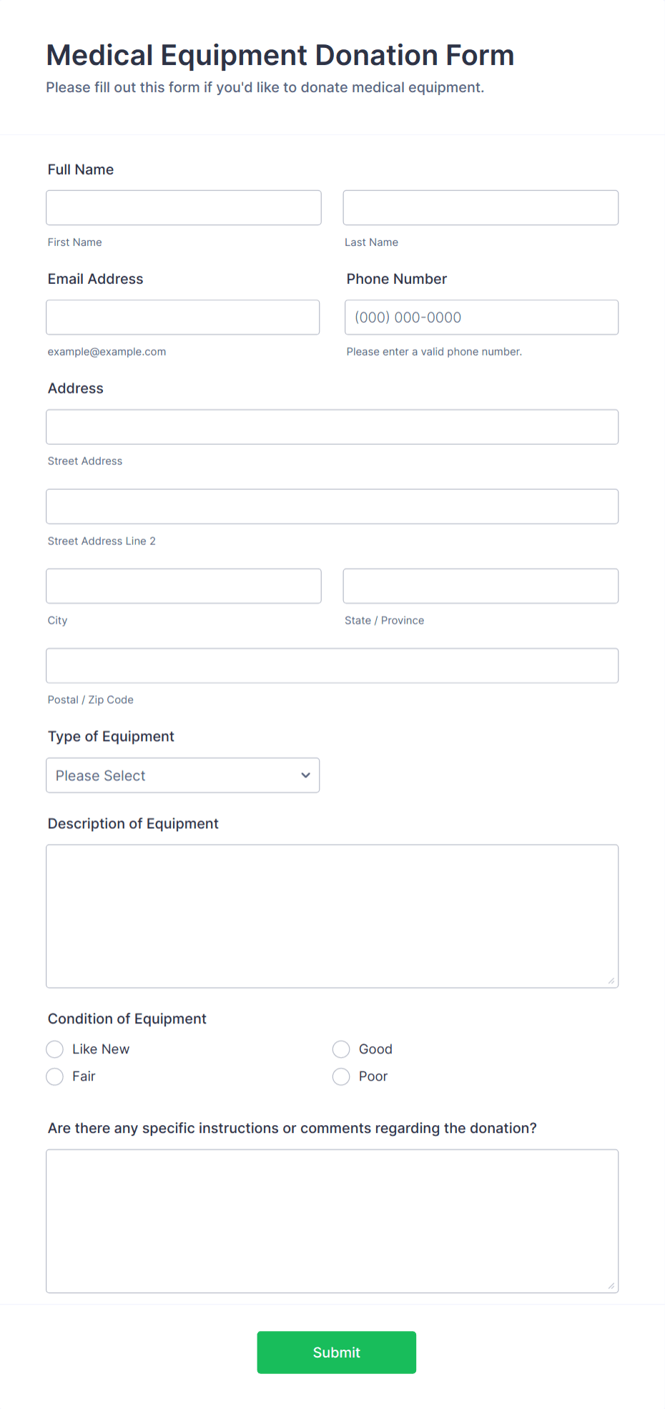Image resolution: width=665 pixels, height=1409 pixels.
Task: Select the Poor condition radio button
Action: [x=341, y=1076]
